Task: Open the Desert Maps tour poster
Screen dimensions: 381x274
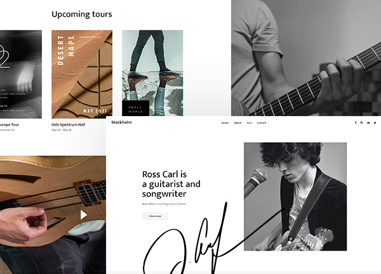Action: [82, 74]
